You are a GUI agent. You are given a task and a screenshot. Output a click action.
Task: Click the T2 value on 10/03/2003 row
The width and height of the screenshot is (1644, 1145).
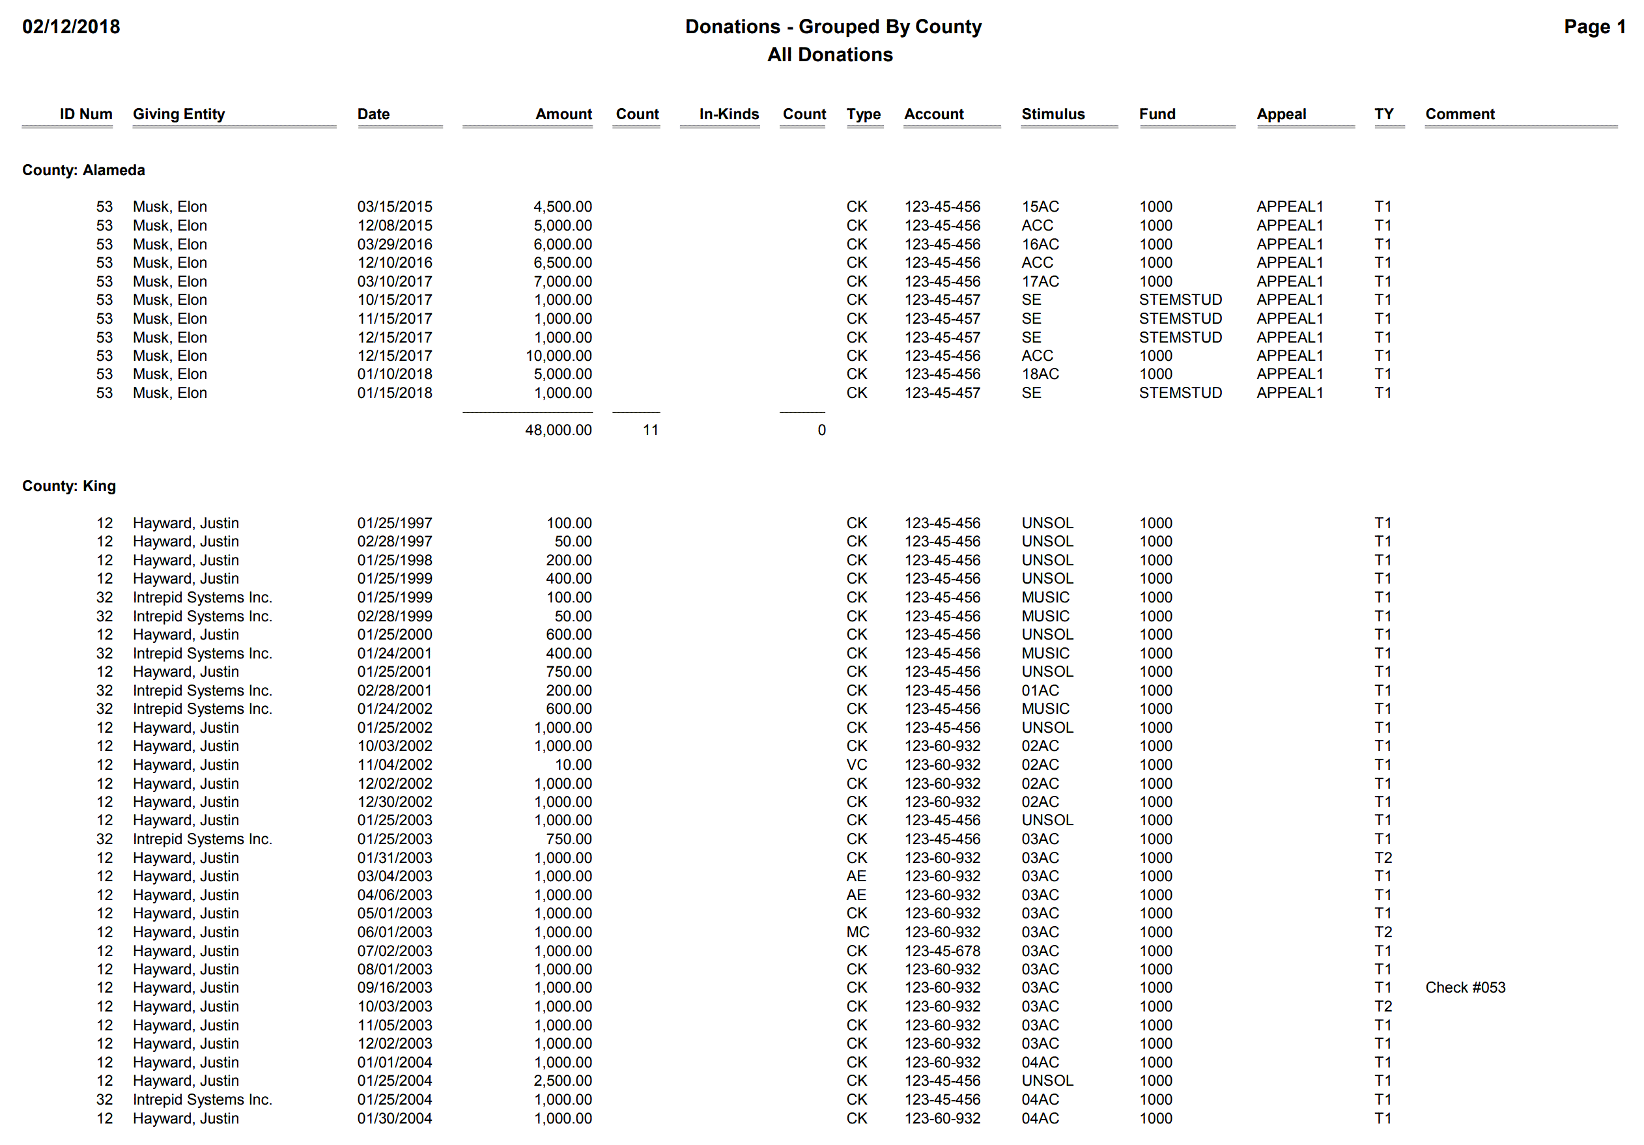[1383, 1007]
